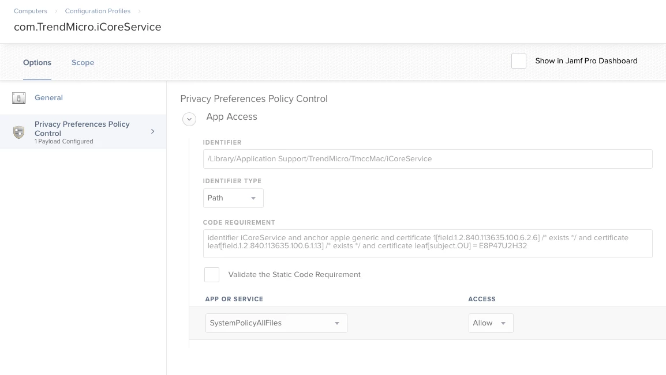Image resolution: width=666 pixels, height=375 pixels.
Task: Click the Code Requirement text area
Action: [x=428, y=244]
